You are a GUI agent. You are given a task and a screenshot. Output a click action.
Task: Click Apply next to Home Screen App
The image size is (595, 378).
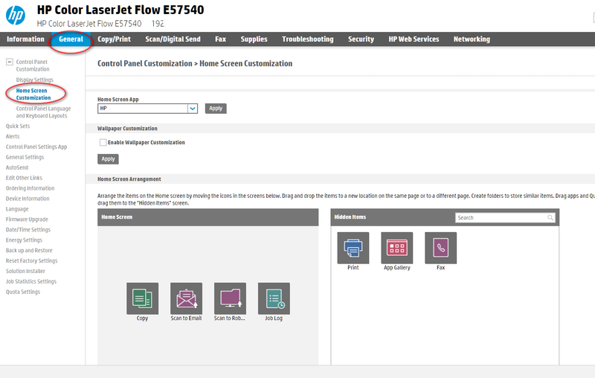216,109
